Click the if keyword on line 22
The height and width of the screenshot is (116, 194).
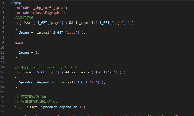[17, 107]
